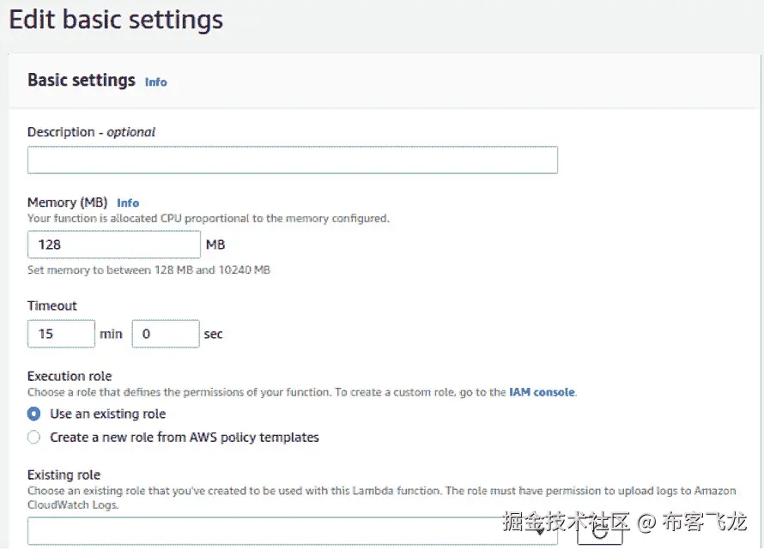The width and height of the screenshot is (764, 550).
Task: Click the Timeout seconds field showing 0
Action: pyautogui.click(x=165, y=334)
